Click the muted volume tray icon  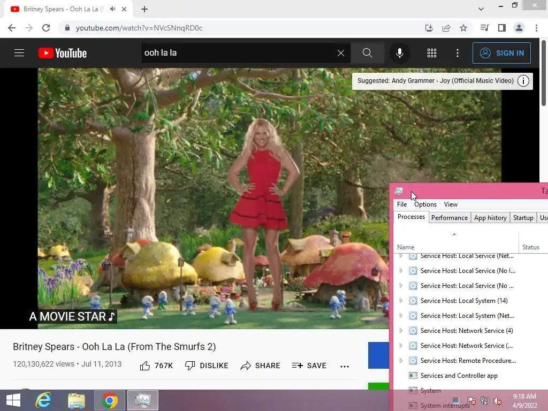tap(498, 401)
